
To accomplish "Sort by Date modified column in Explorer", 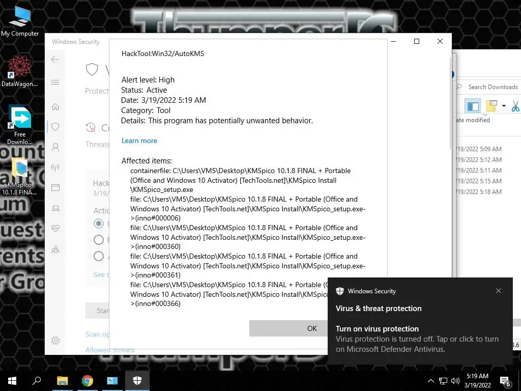I will coord(473,120).
